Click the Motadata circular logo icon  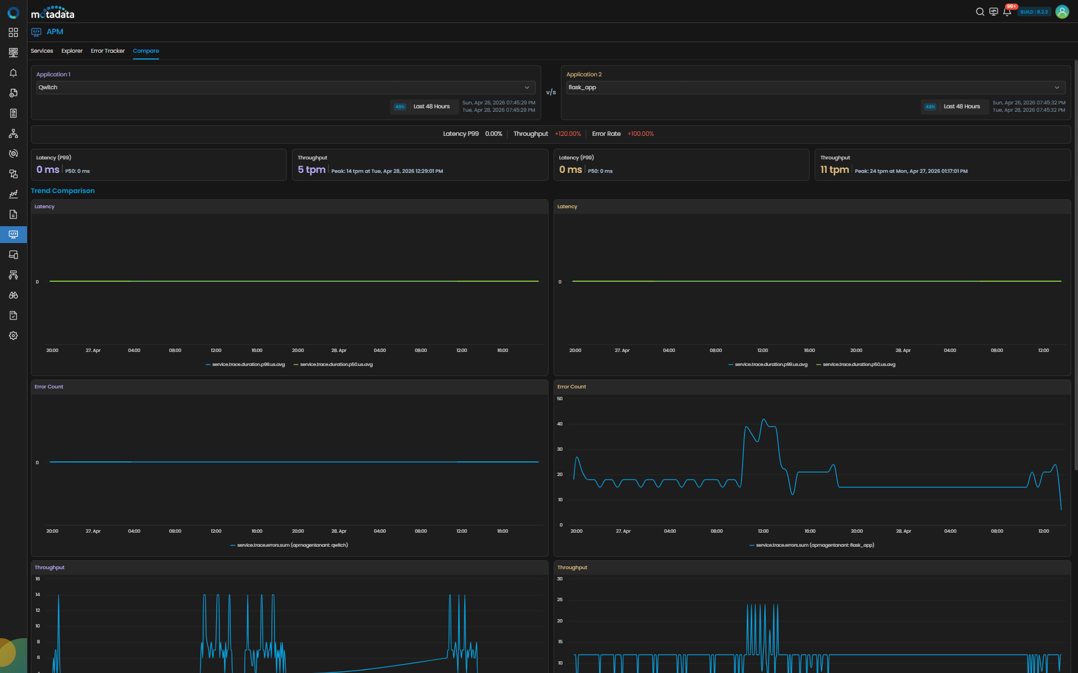tap(13, 12)
